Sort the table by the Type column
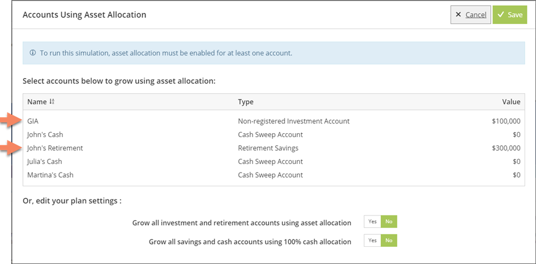 [x=246, y=102]
